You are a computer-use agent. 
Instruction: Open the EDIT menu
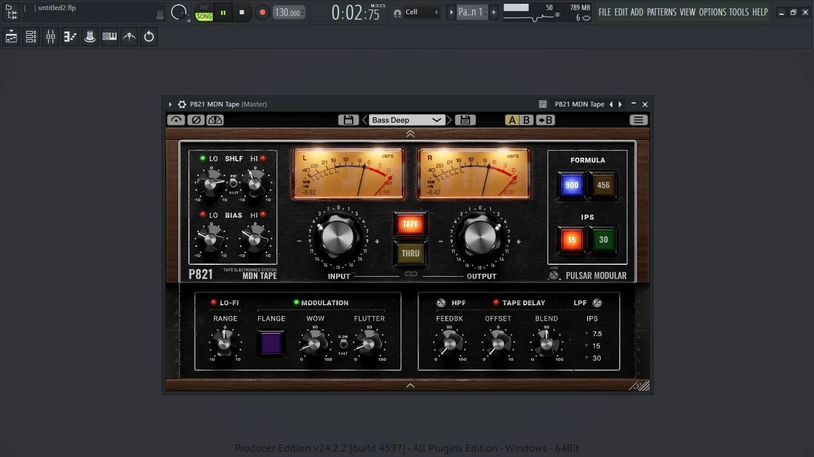tap(621, 12)
